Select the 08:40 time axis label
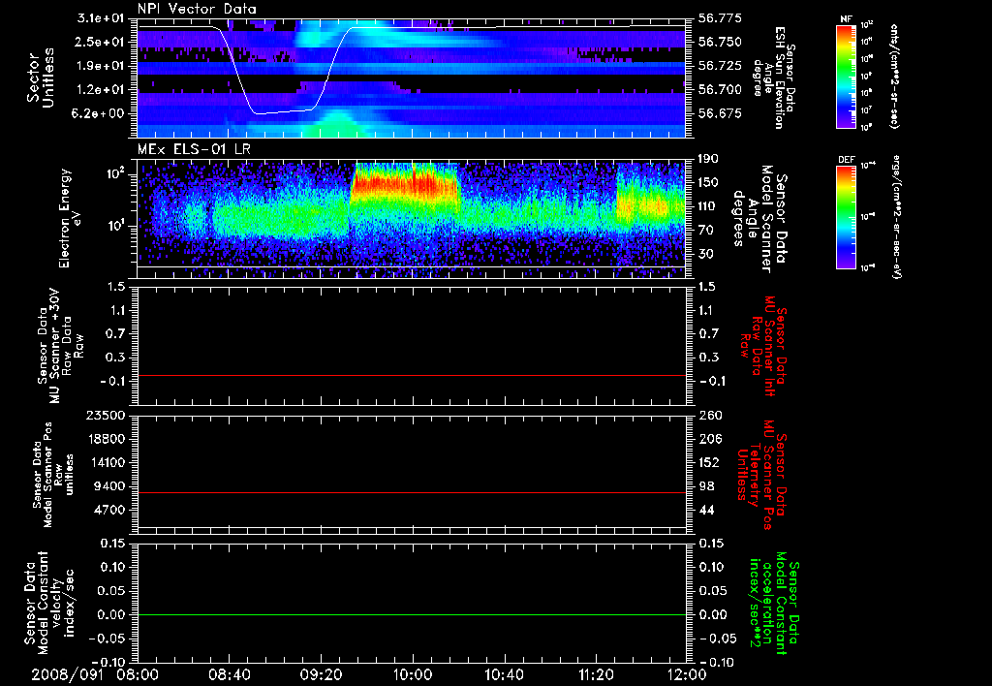 tap(230, 673)
